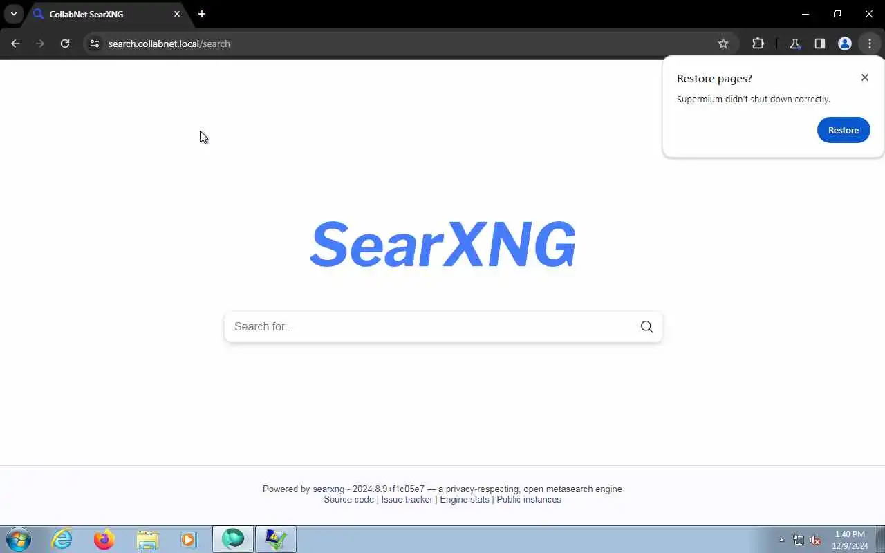Viewport: 885px width, 553px height.
Task: Open the Source code link
Action: point(348,500)
